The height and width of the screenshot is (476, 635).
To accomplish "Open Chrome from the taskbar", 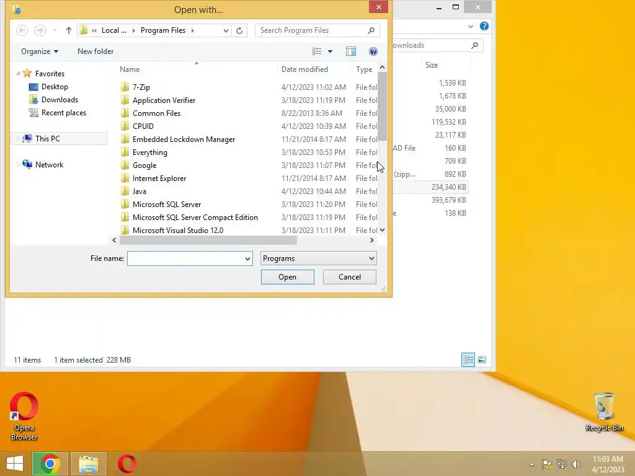I will pos(50,464).
